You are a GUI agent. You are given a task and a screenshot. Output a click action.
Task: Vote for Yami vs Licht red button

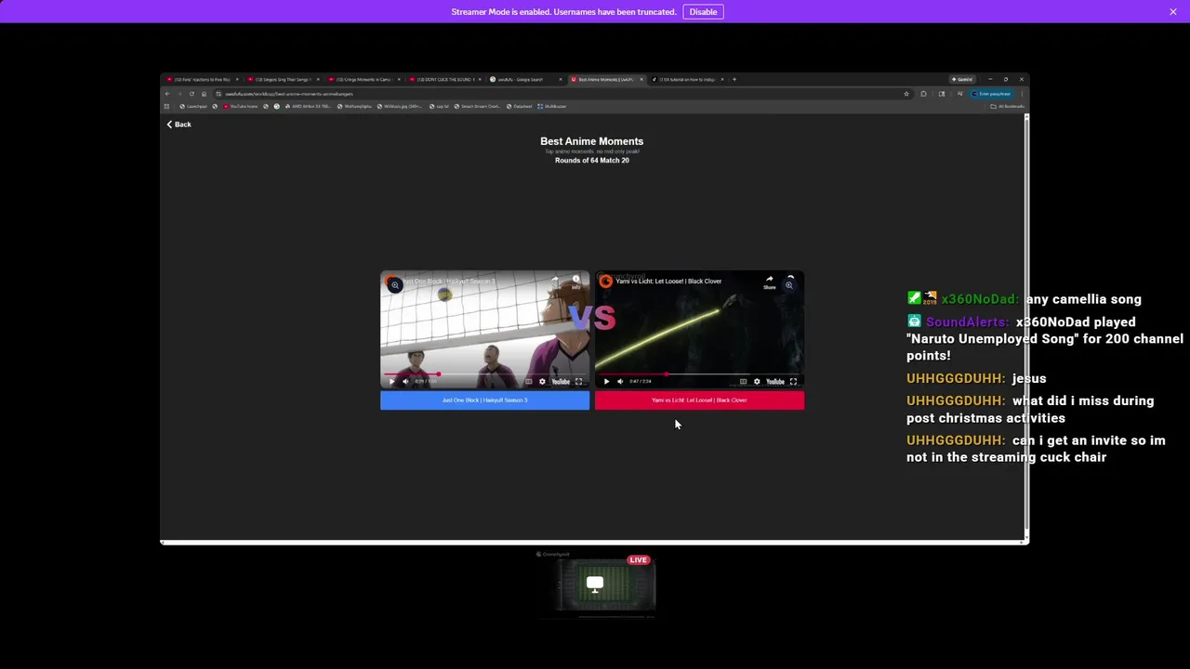click(699, 400)
